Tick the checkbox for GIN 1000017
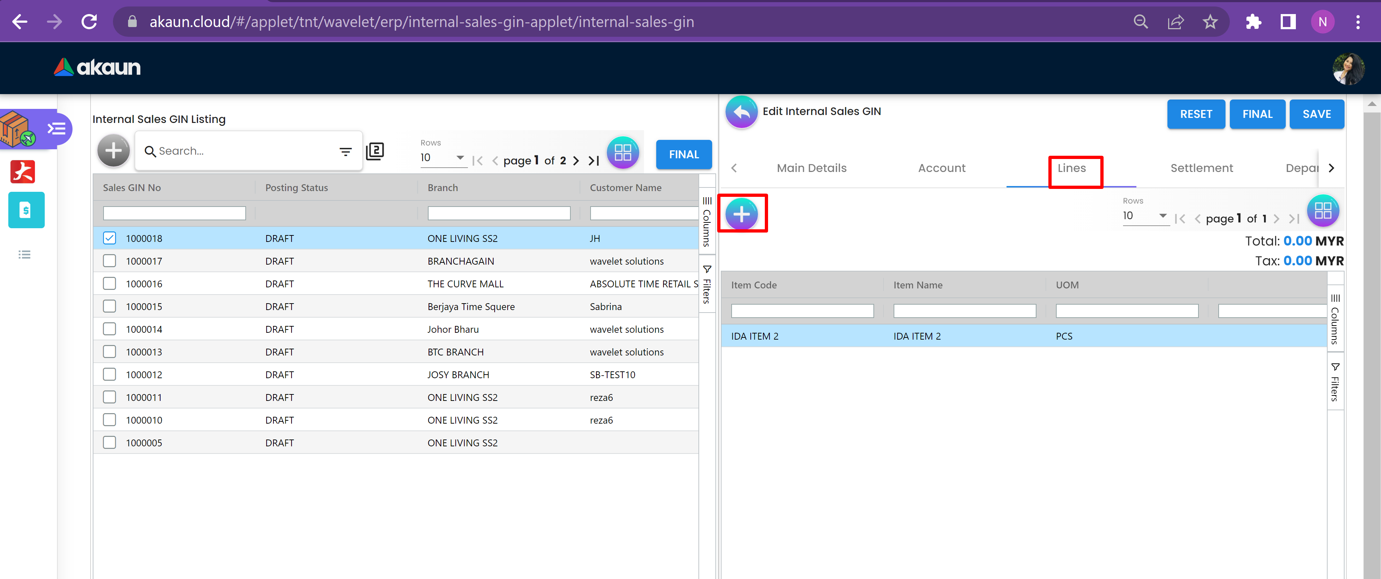This screenshot has width=1381, height=579. coord(109,261)
